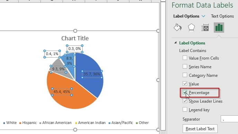Screen dimensions: 238x134
Task: Click the Asian/Pacific legend entry
Action: (121, 123)
